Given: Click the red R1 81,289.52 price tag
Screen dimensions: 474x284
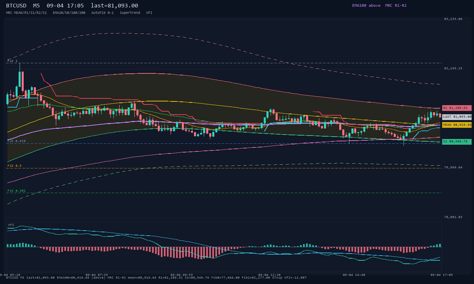Looking at the screenshot, I should [x=457, y=108].
